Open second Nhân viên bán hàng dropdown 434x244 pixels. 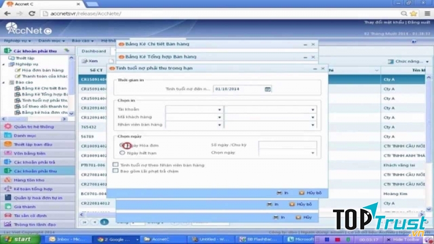point(312,125)
